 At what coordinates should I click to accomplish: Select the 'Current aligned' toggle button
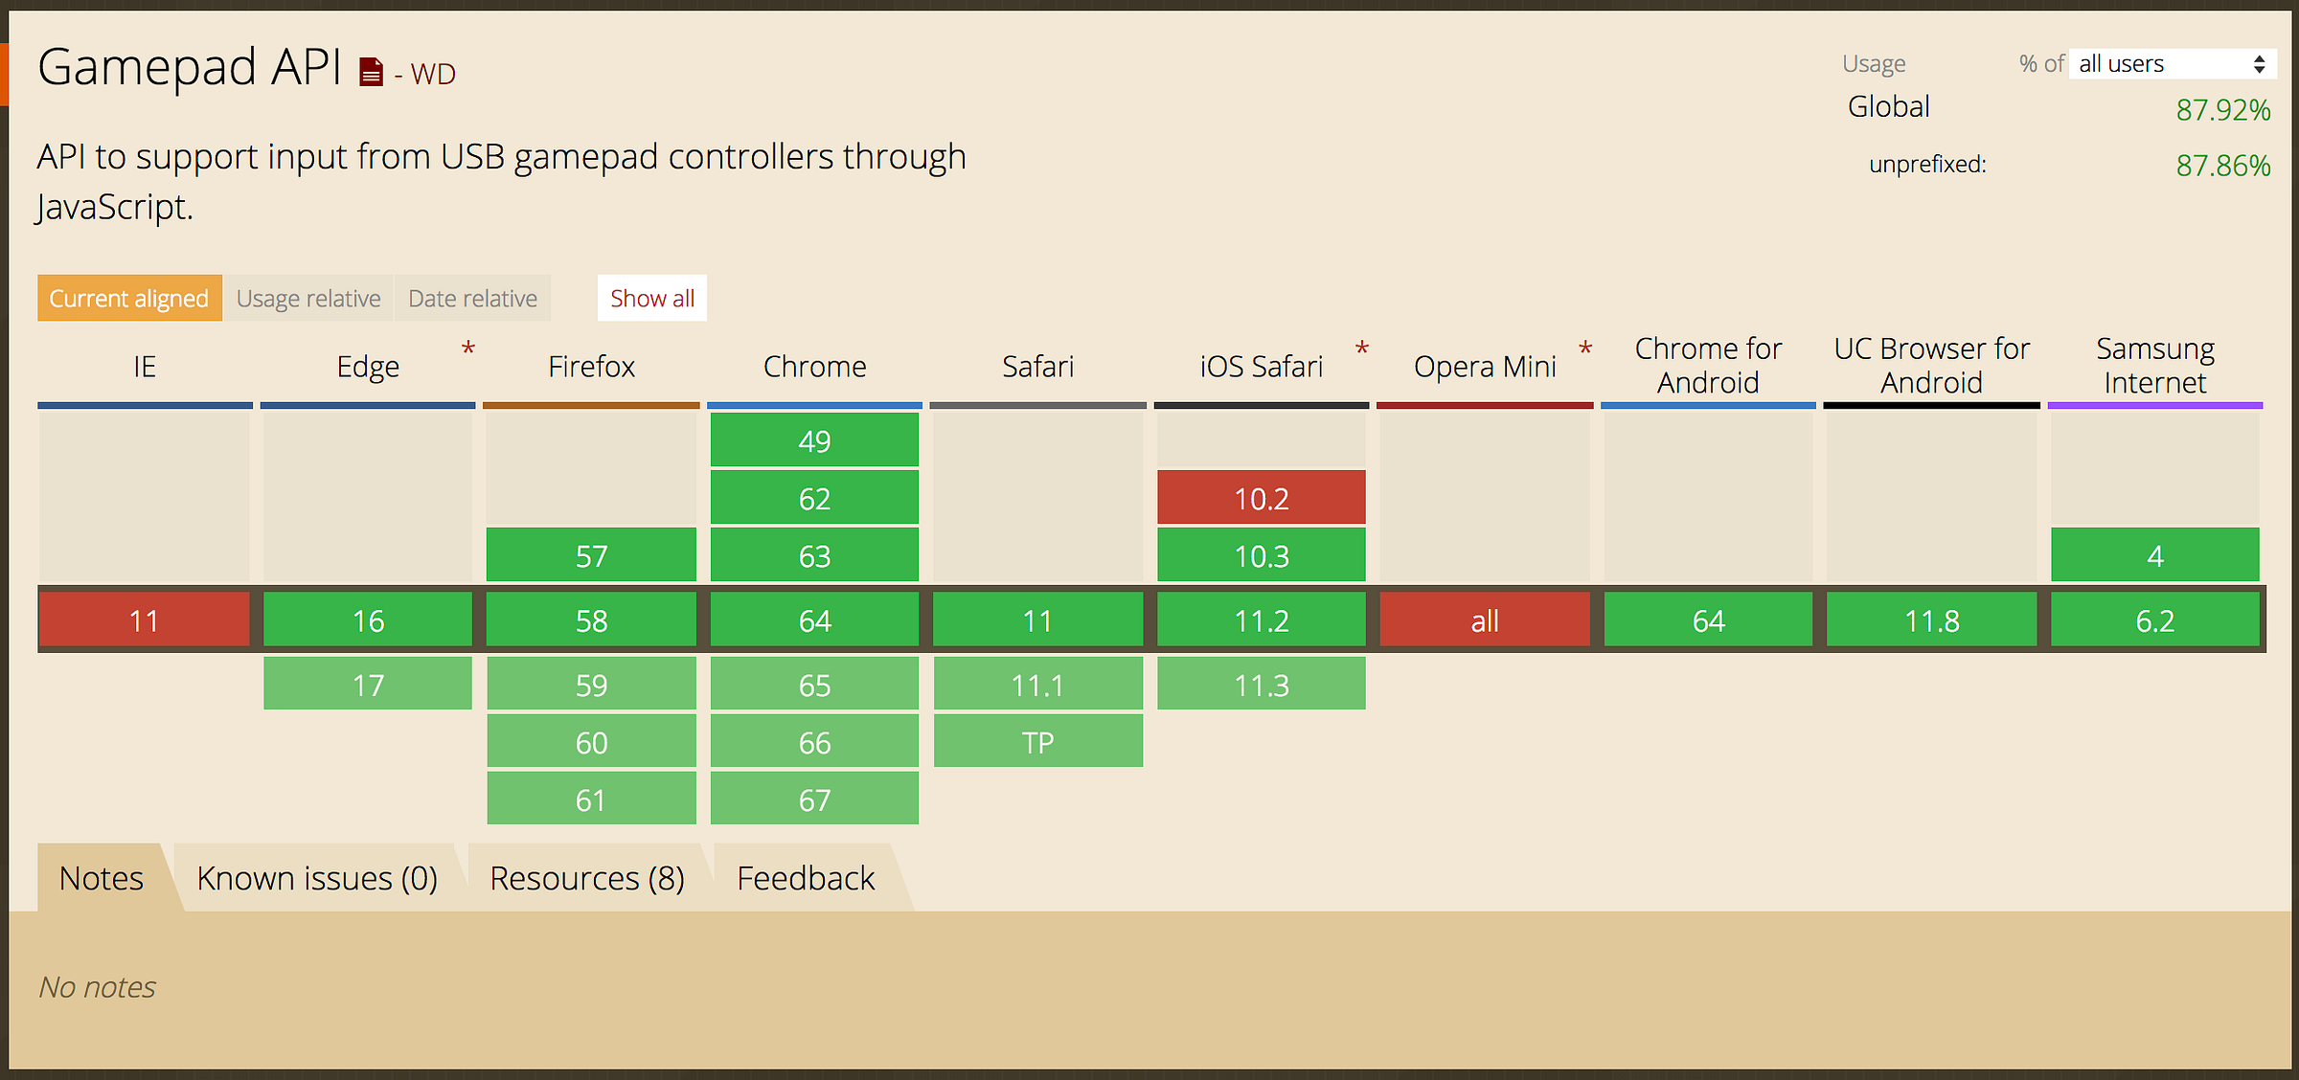pyautogui.click(x=127, y=298)
